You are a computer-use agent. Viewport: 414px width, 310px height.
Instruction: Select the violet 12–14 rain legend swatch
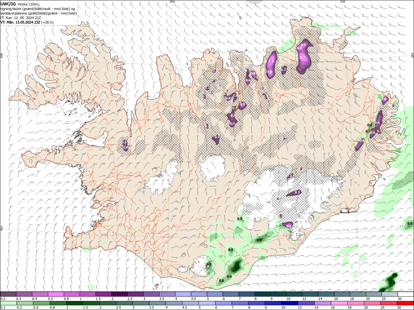[306, 303]
